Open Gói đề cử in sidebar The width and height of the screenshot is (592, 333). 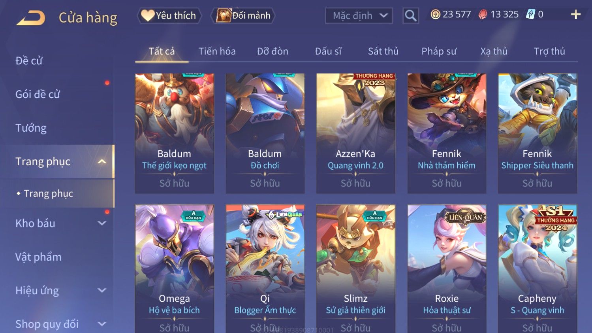coord(38,94)
